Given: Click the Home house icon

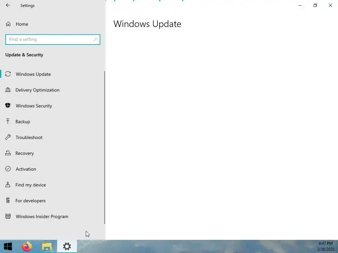Looking at the screenshot, I should coord(8,24).
